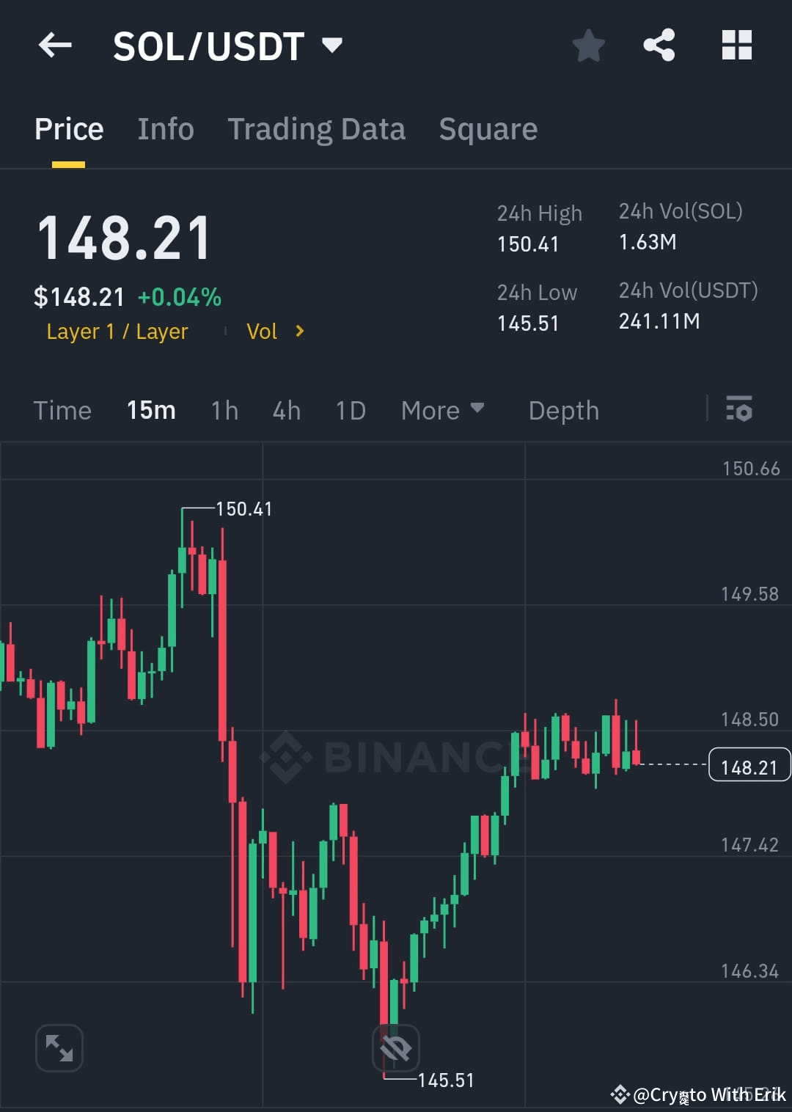Select the 1D candlestick timeframe
Screen dimensions: 792x1112
click(350, 410)
